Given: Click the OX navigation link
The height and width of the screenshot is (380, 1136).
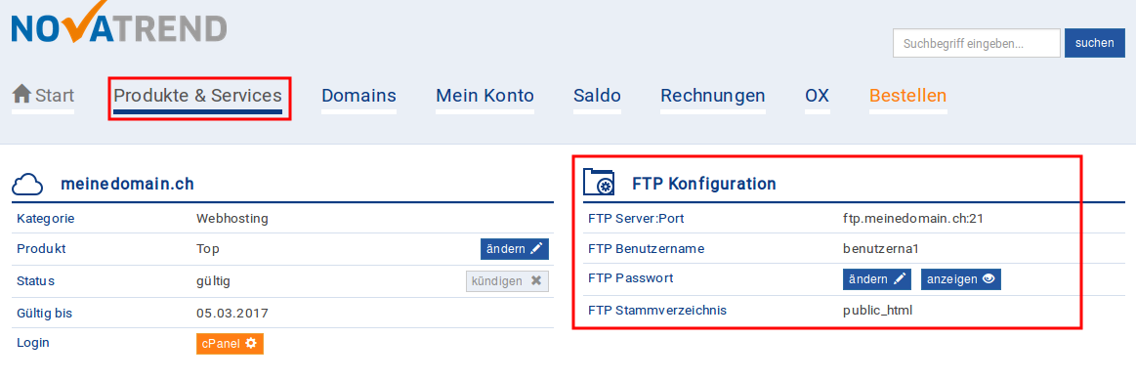Looking at the screenshot, I should coord(818,96).
